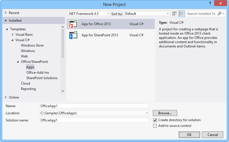Select the Windows template category
Screen dimensions: 229x142
click(28, 51)
